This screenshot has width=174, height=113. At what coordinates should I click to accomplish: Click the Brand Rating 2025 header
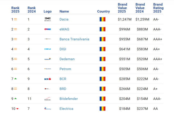158,8
